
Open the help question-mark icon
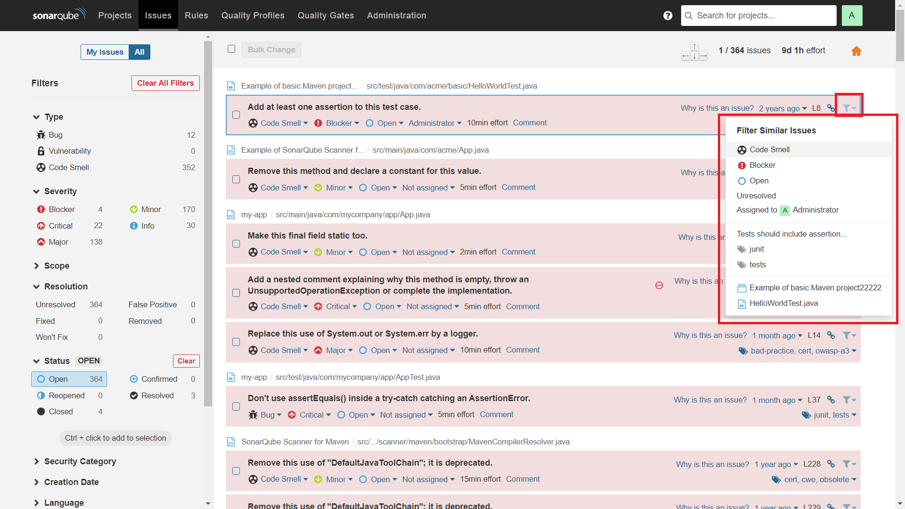click(667, 16)
